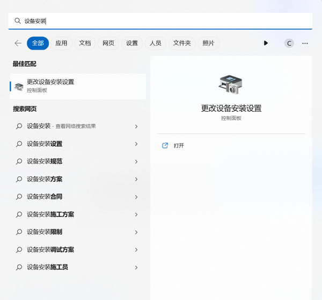Switch to the 网页 filter tab

click(108, 43)
